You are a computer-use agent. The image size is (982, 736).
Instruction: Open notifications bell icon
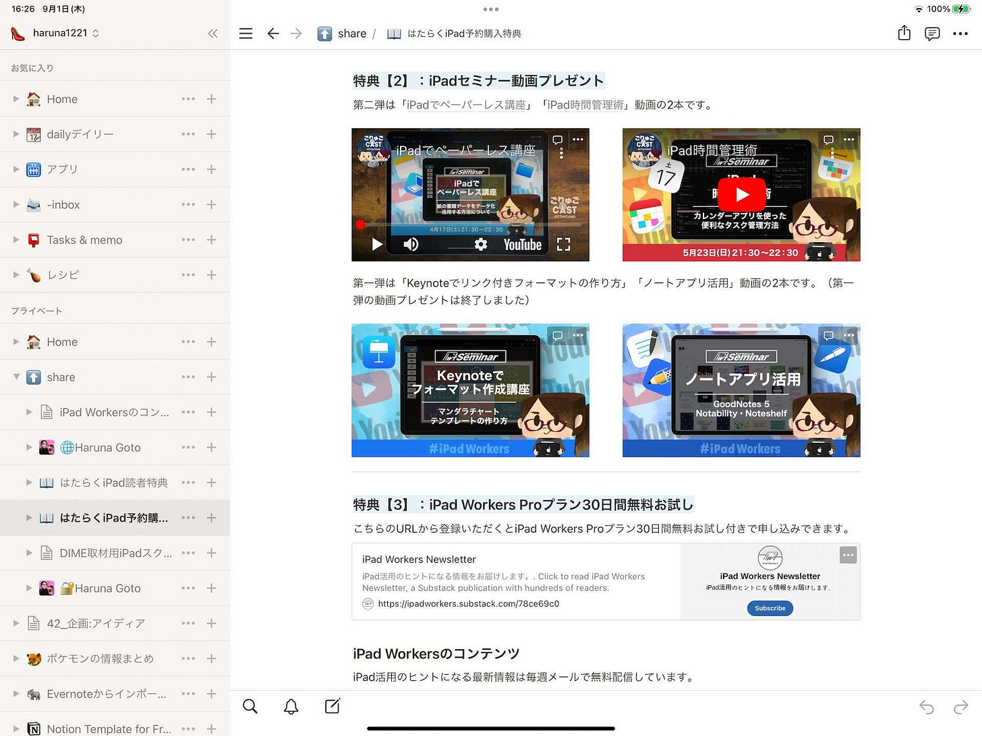[x=291, y=706]
